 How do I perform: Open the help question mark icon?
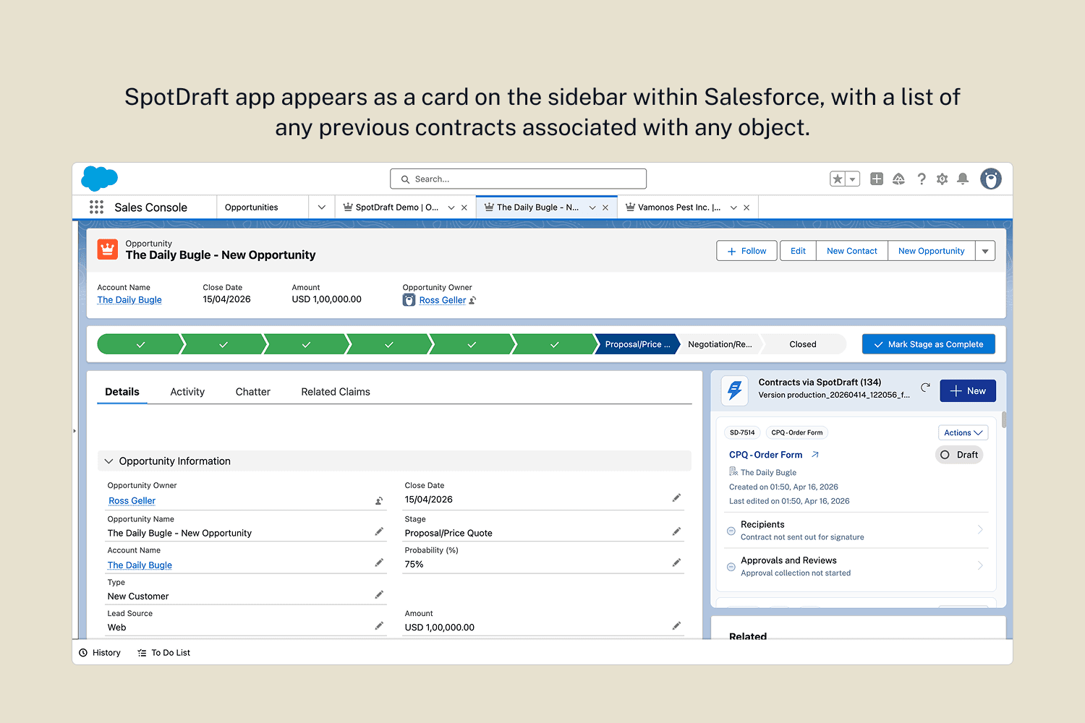pos(922,179)
